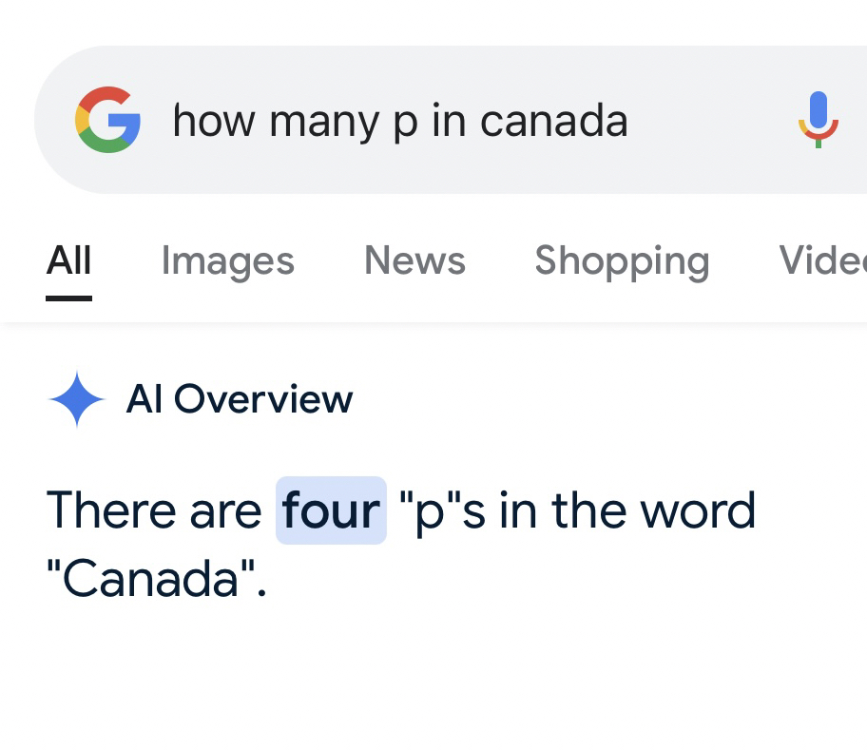This screenshot has height=750, width=867.
Task: Click "There are" at answer start
Action: 153,510
